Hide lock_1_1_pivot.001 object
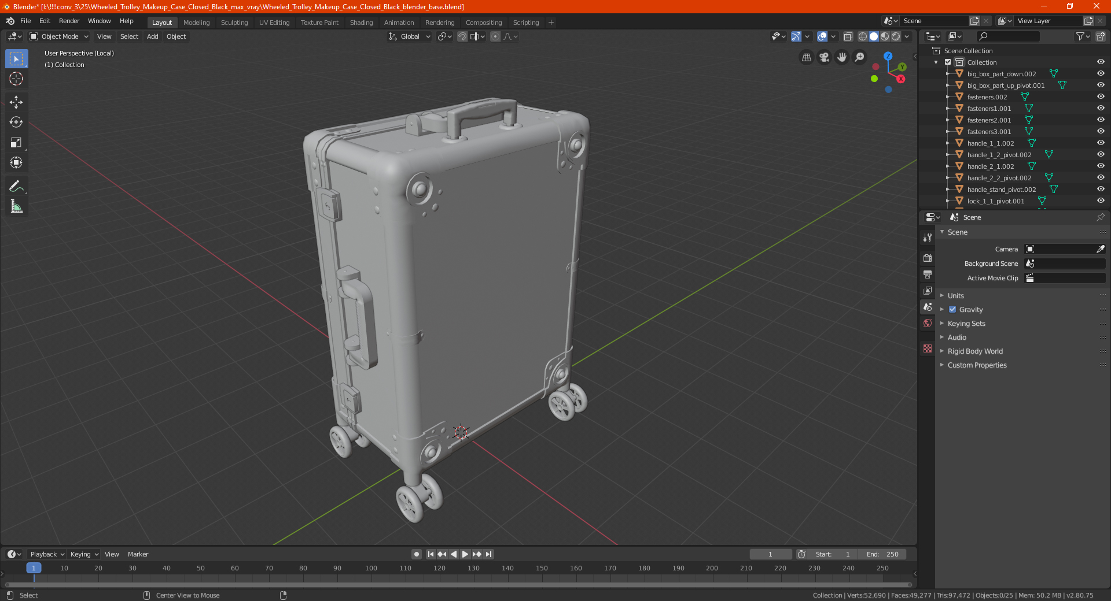Screen dimensions: 1111x601 [1101, 201]
